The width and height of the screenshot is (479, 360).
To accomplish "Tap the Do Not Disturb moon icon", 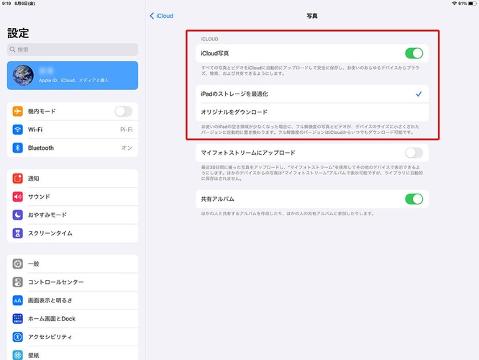I will (x=18, y=215).
